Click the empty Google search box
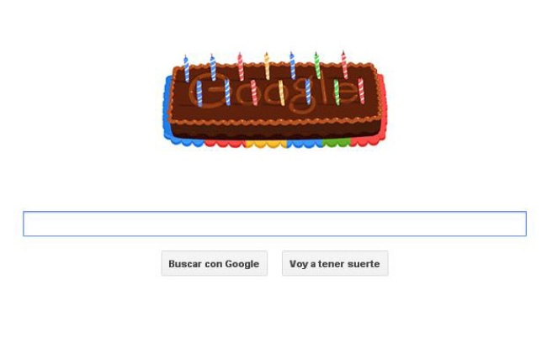547x364 pixels. (274, 224)
